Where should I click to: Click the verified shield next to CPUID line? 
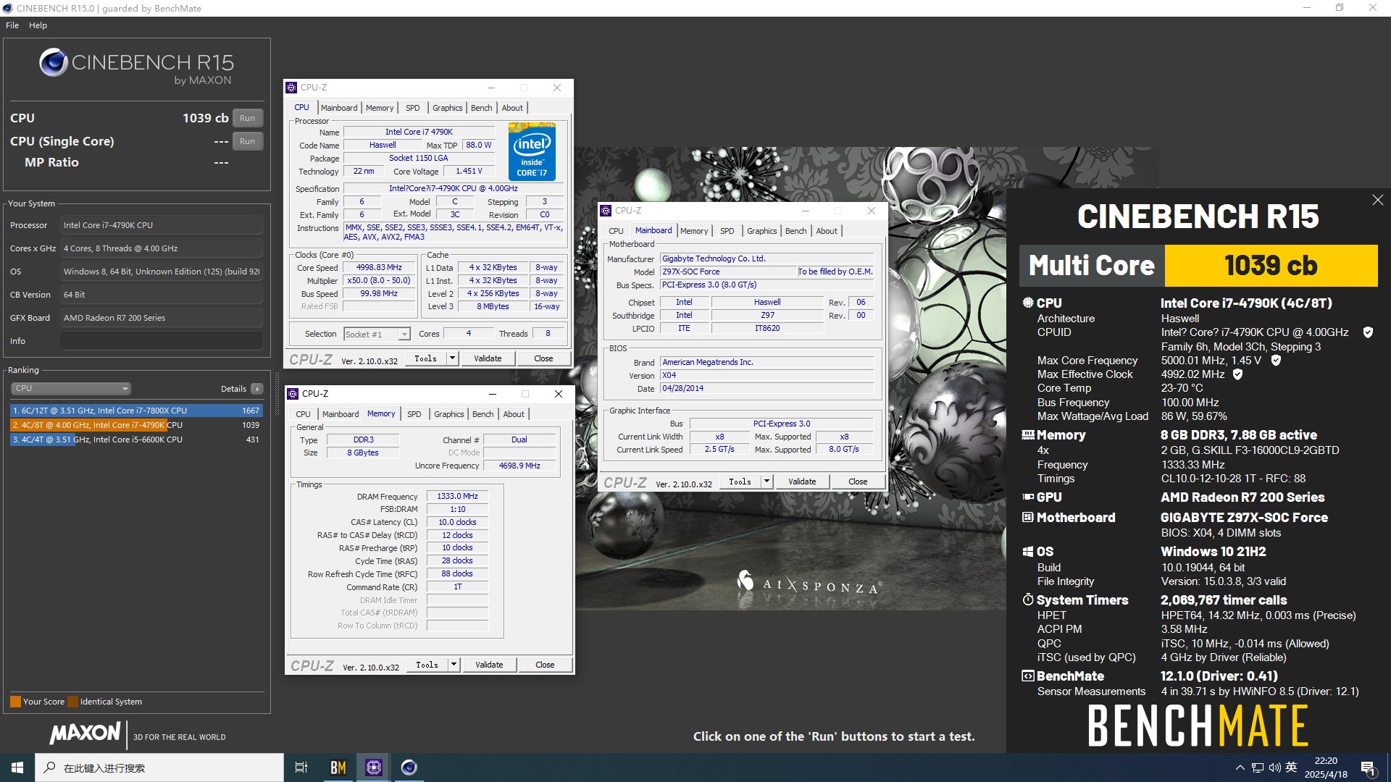coord(1368,332)
